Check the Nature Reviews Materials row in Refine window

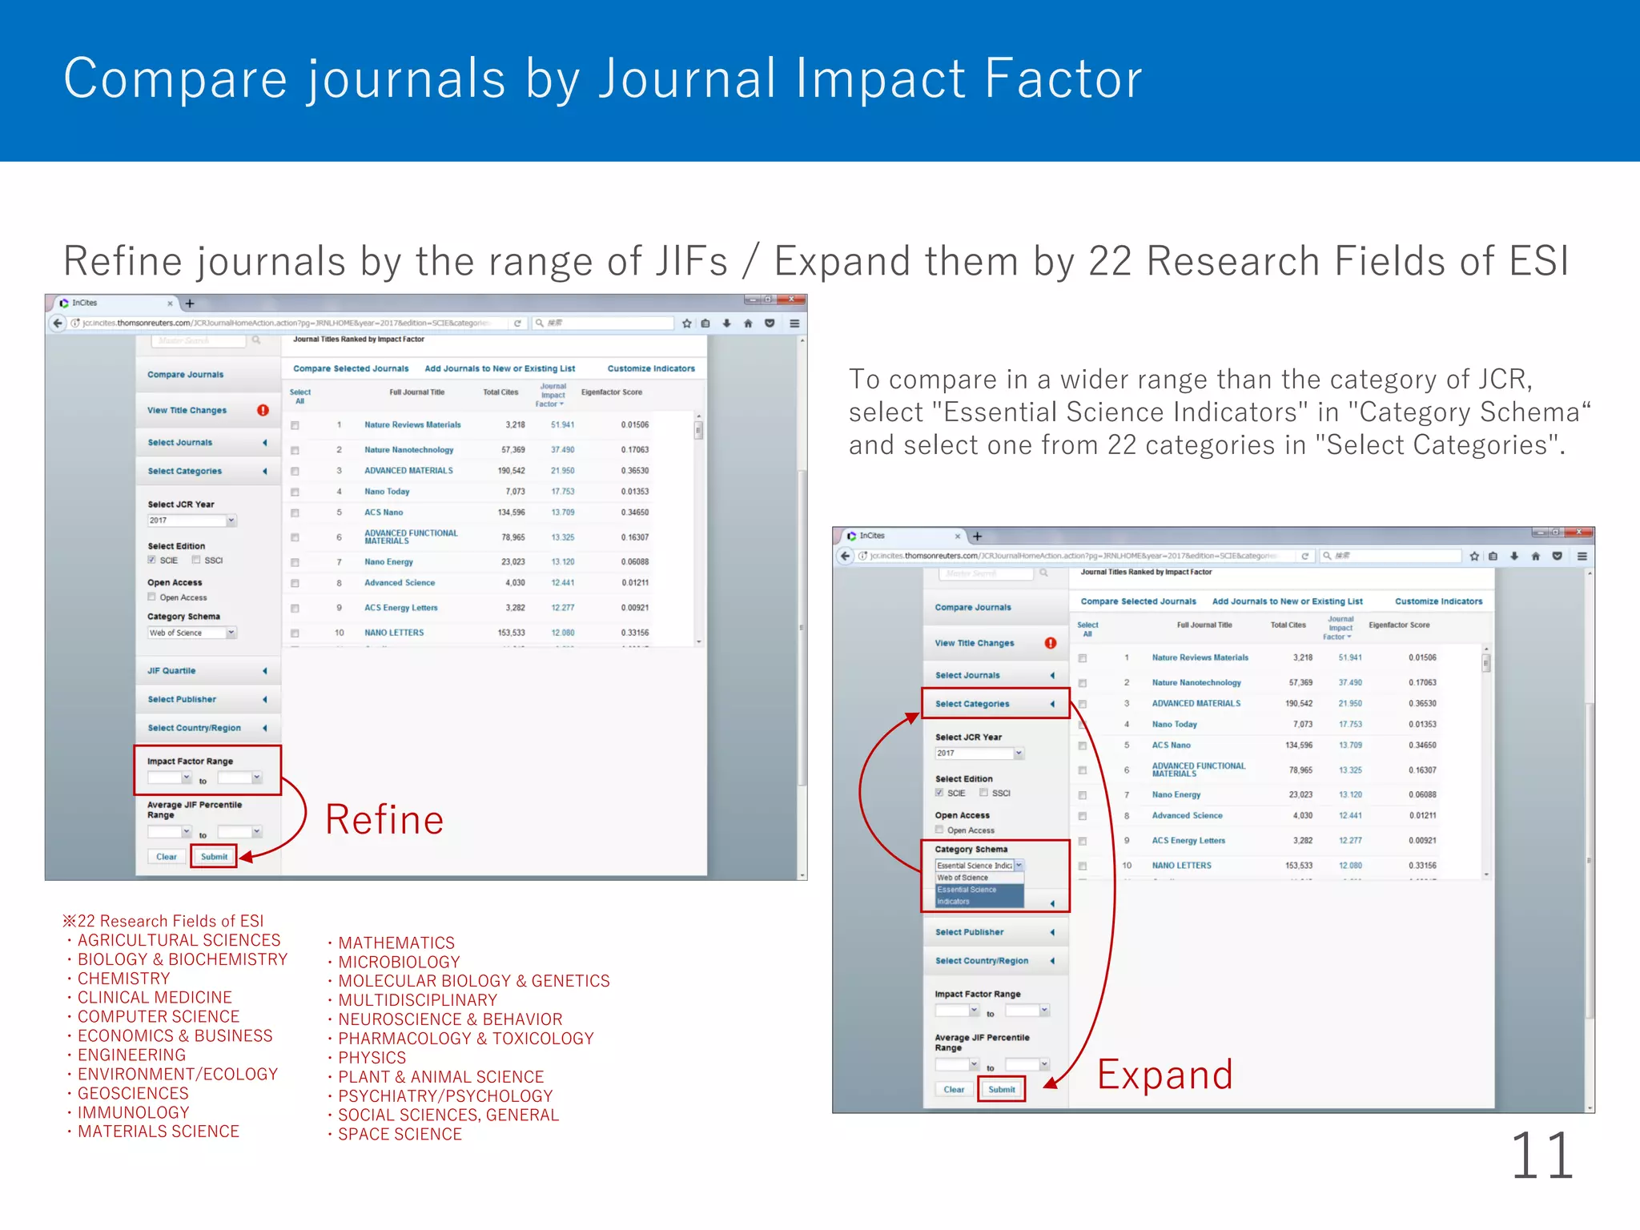[x=295, y=425]
